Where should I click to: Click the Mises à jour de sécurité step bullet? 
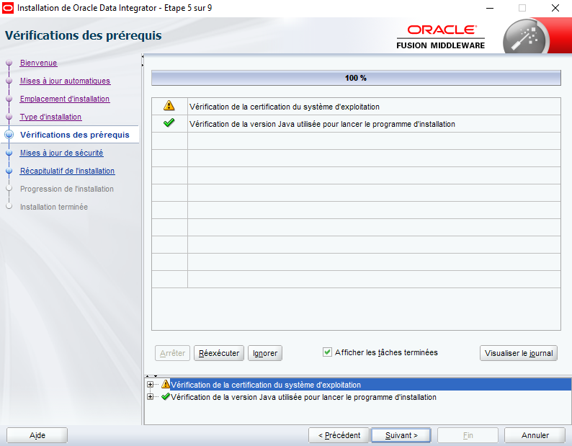(x=9, y=153)
